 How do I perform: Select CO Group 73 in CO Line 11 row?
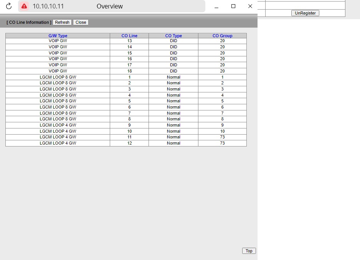pos(222,137)
